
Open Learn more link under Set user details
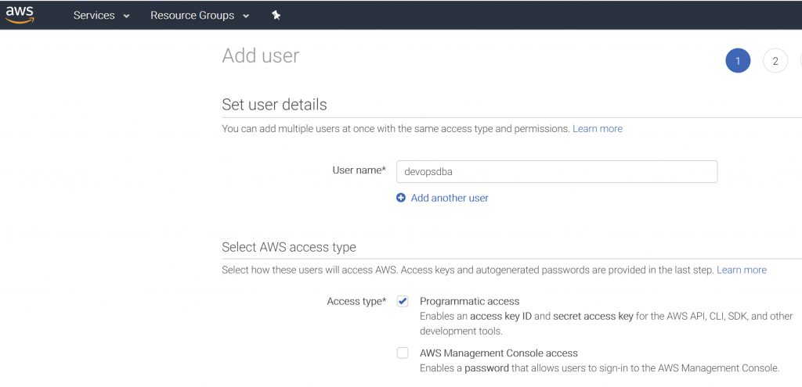(598, 129)
